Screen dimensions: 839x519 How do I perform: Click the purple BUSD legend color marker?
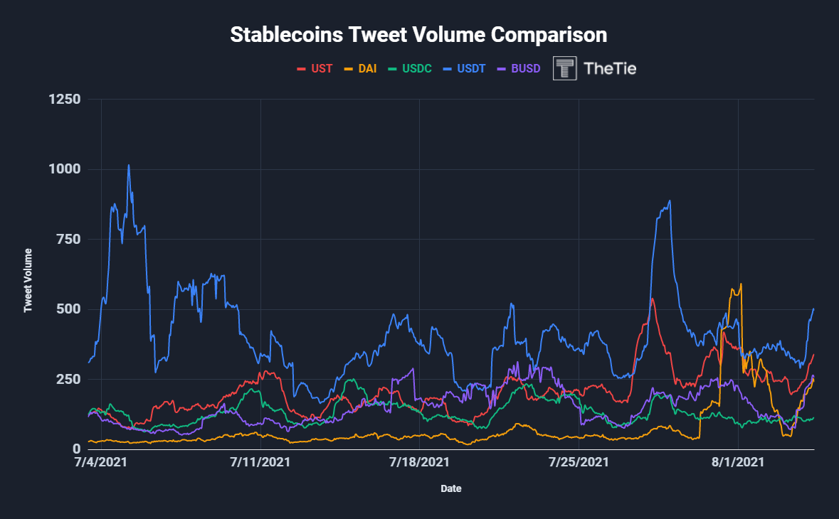pyautogui.click(x=502, y=69)
